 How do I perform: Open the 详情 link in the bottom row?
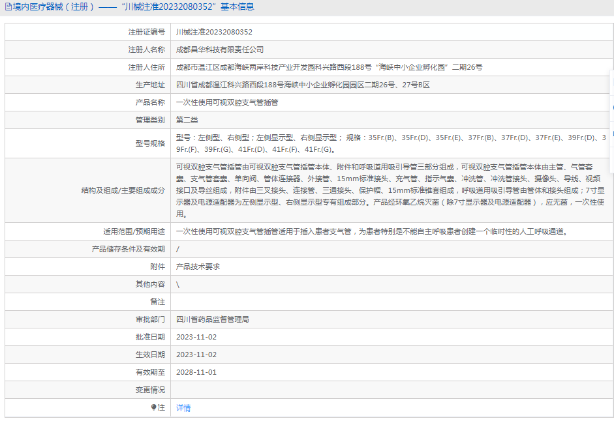coord(183,408)
